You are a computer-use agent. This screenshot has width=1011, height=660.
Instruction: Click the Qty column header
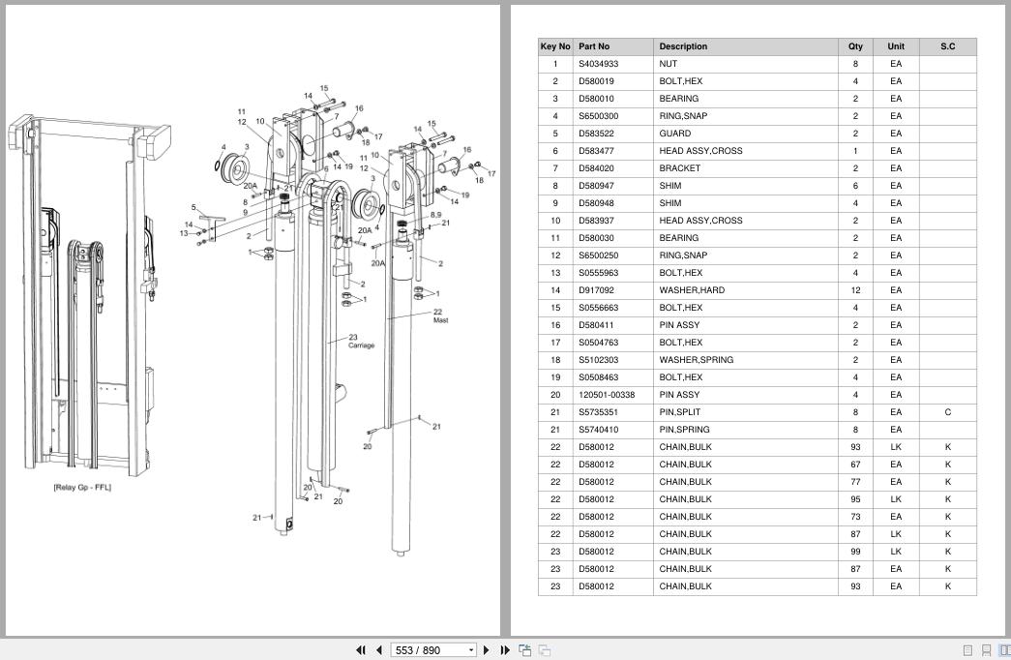click(855, 46)
